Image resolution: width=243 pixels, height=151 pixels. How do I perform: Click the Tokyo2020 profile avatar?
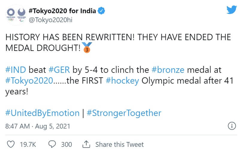point(16,14)
